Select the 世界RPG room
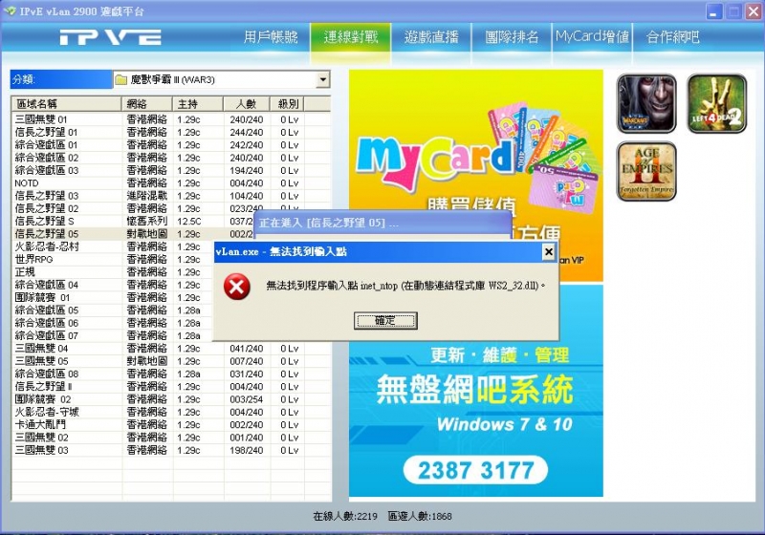This screenshot has width=765, height=535. [113, 259]
